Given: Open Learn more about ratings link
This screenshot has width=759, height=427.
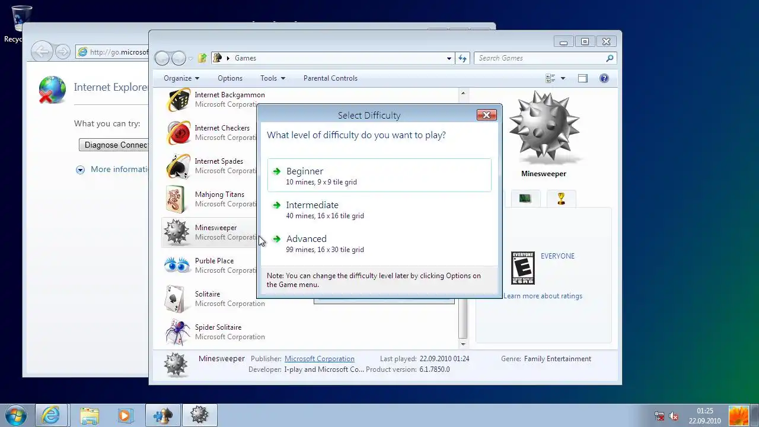Looking at the screenshot, I should click(x=543, y=296).
